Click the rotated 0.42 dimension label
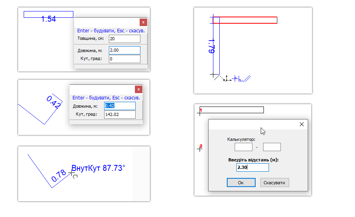The image size is (355, 217). pyautogui.click(x=54, y=102)
